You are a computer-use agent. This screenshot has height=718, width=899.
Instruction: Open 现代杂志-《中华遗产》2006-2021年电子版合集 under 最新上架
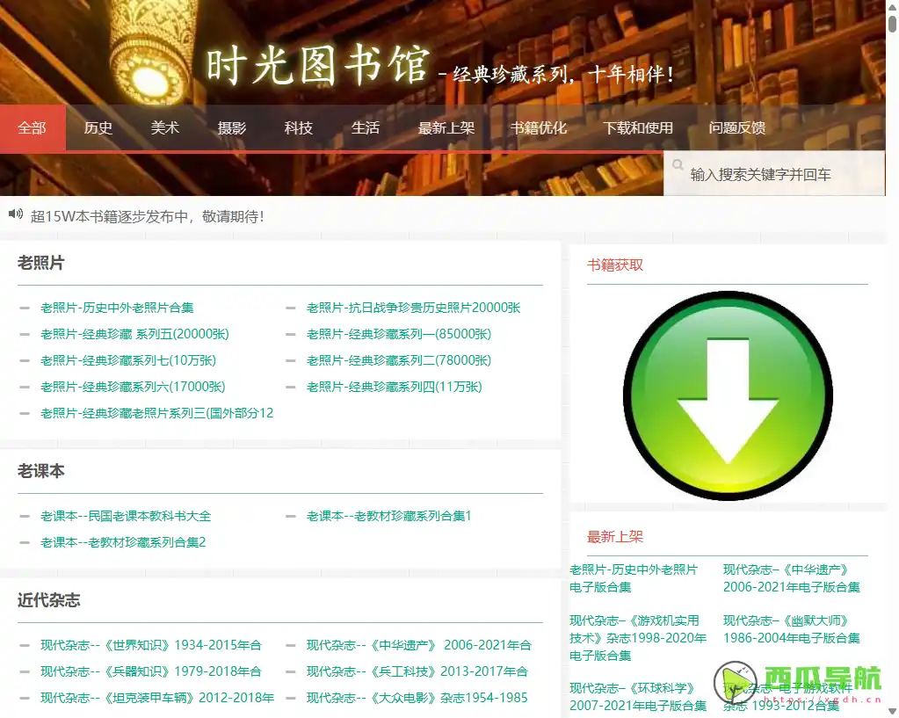792,578
